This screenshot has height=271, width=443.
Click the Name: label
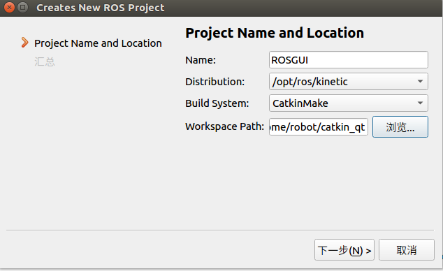tap(201, 60)
